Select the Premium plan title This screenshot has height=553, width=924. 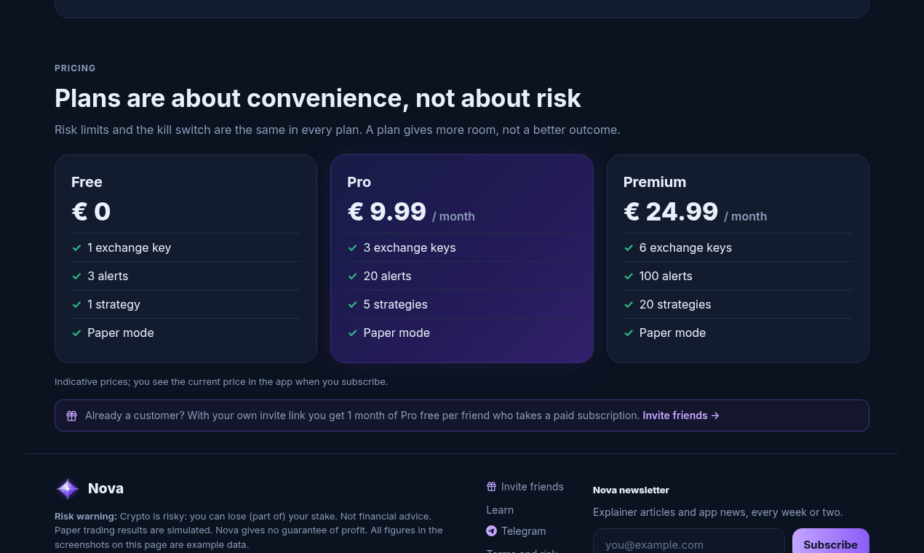pyautogui.click(x=655, y=182)
